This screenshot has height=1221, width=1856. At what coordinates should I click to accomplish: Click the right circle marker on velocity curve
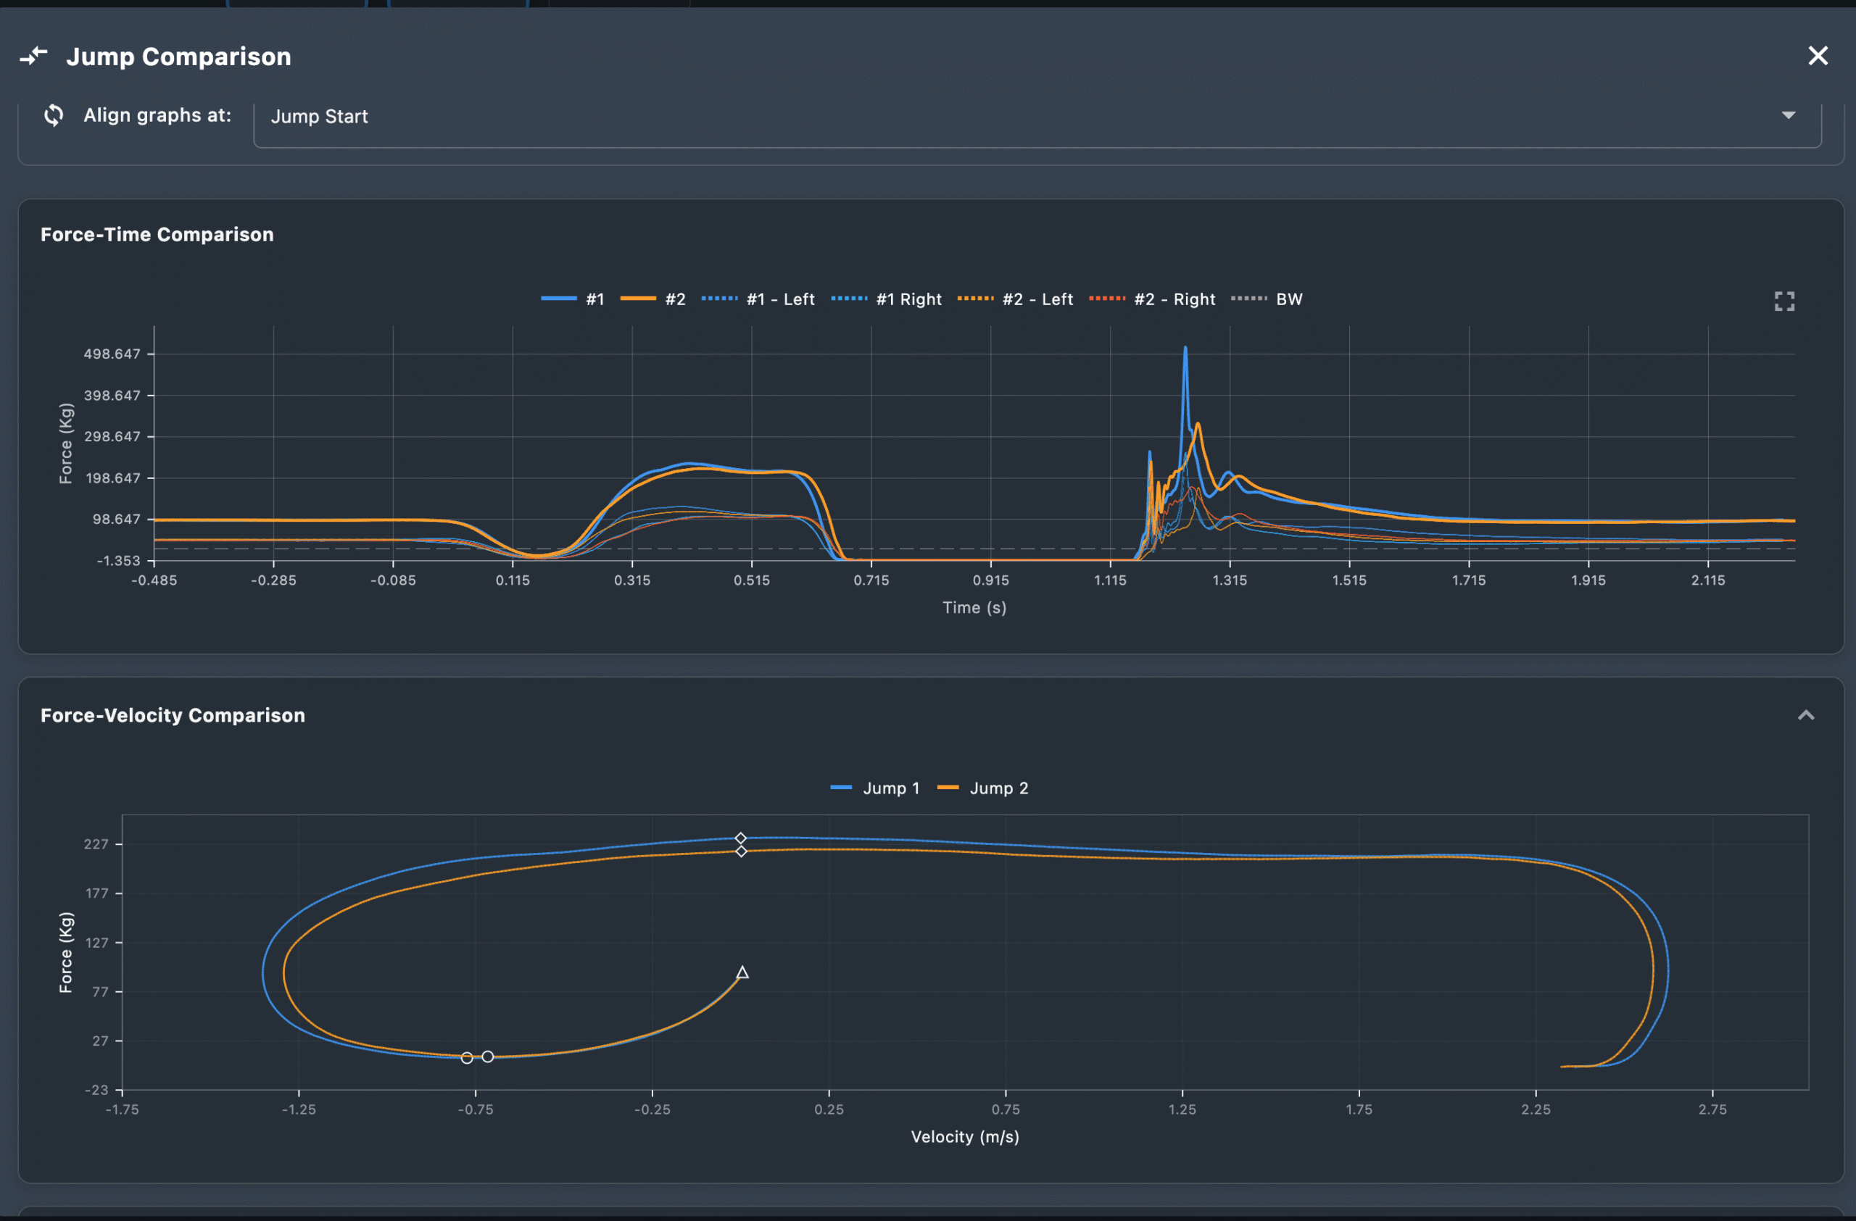click(x=487, y=1057)
